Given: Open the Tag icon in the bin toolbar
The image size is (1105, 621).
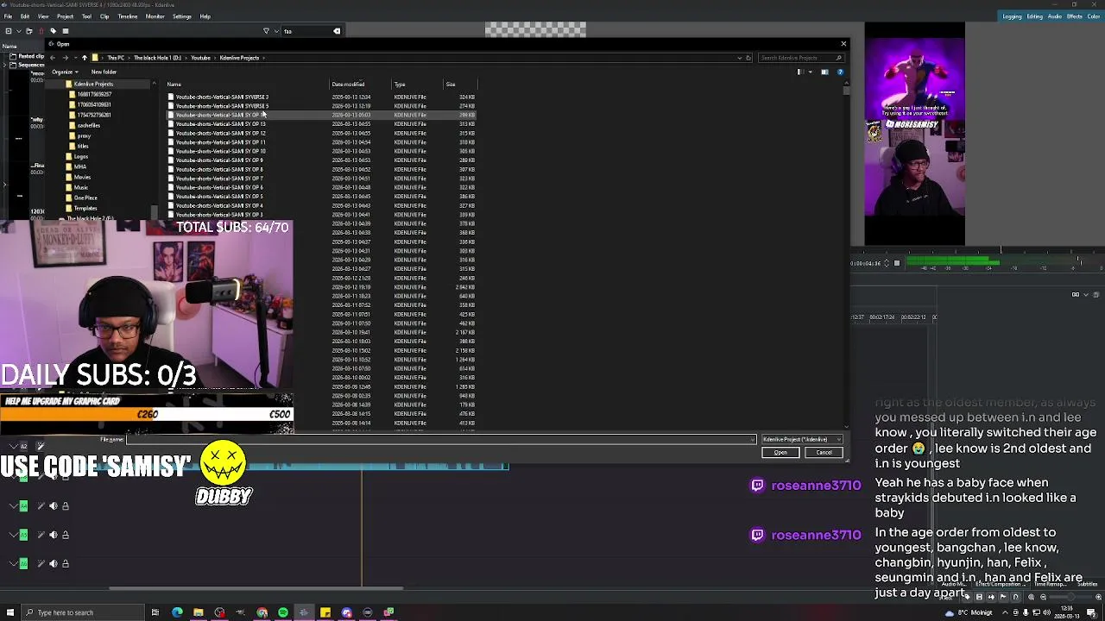Looking at the screenshot, I should coord(53,31).
